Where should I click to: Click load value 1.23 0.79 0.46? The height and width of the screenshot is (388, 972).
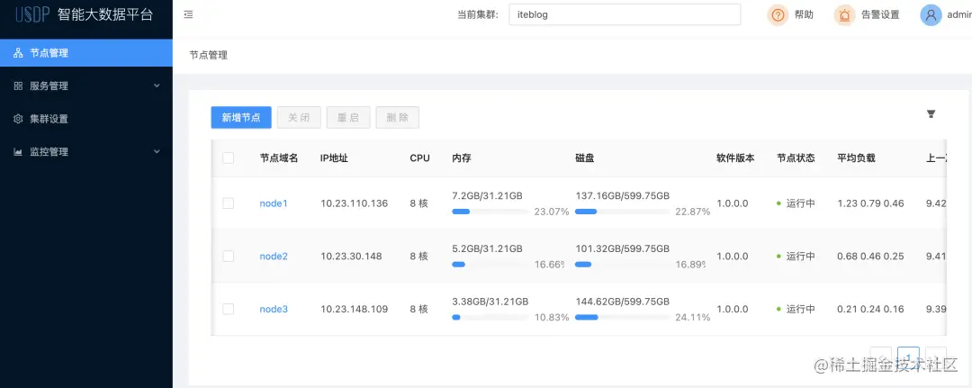click(x=870, y=203)
